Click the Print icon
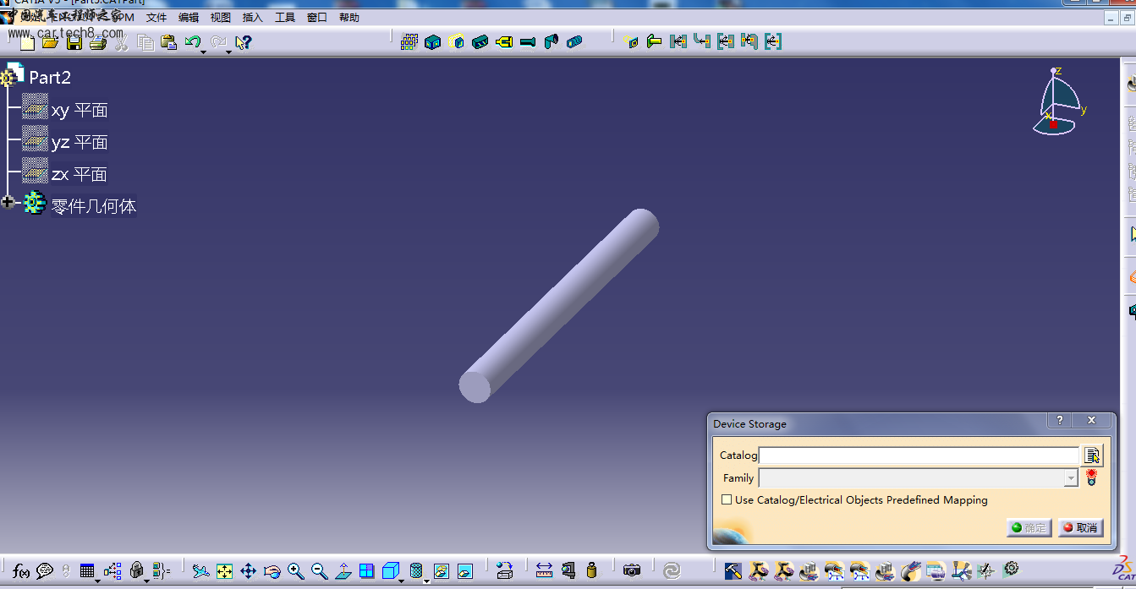Screen dimensions: 1136x589 pos(98,42)
